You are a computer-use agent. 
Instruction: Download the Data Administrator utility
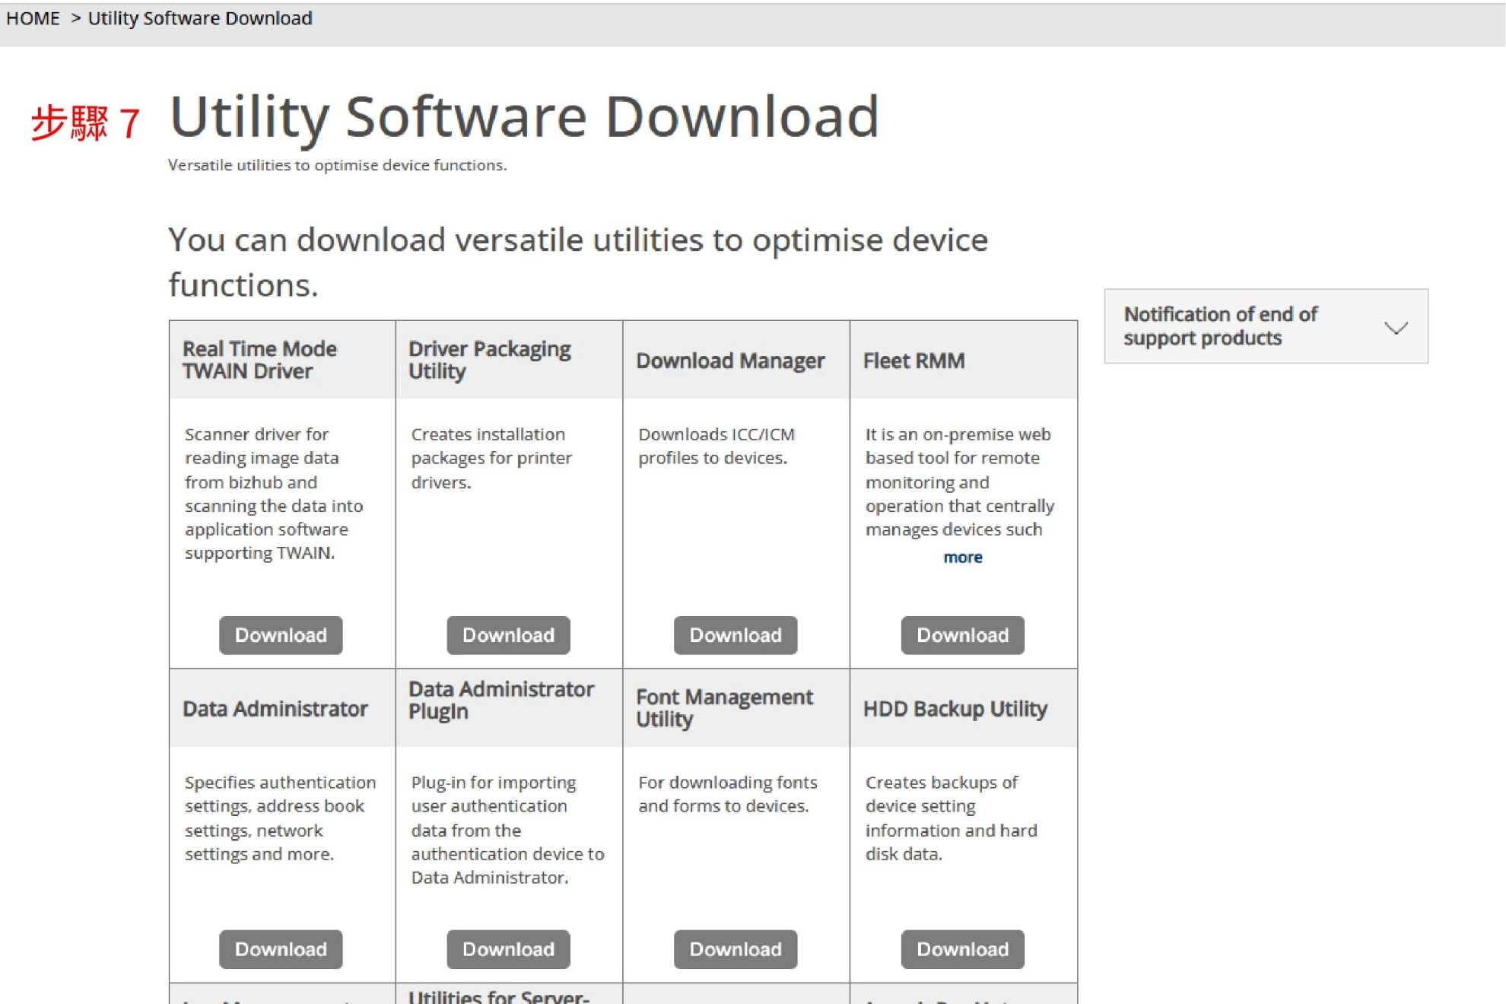[x=281, y=949]
